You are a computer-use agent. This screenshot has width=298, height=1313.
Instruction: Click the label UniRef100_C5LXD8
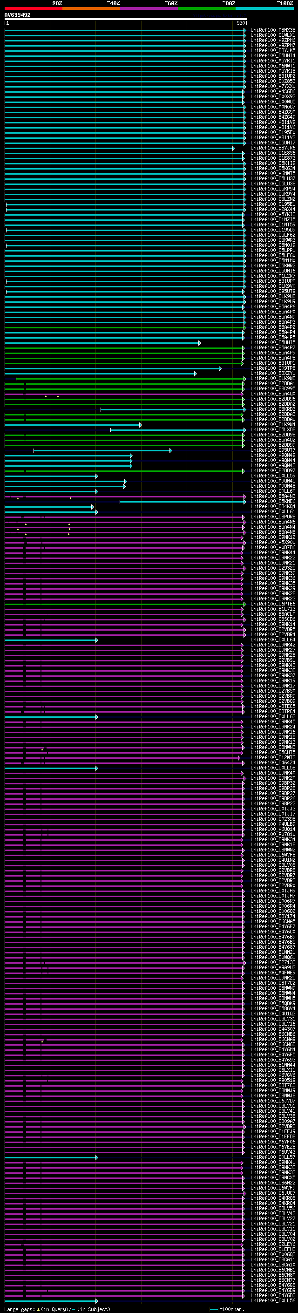click(x=272, y=430)
